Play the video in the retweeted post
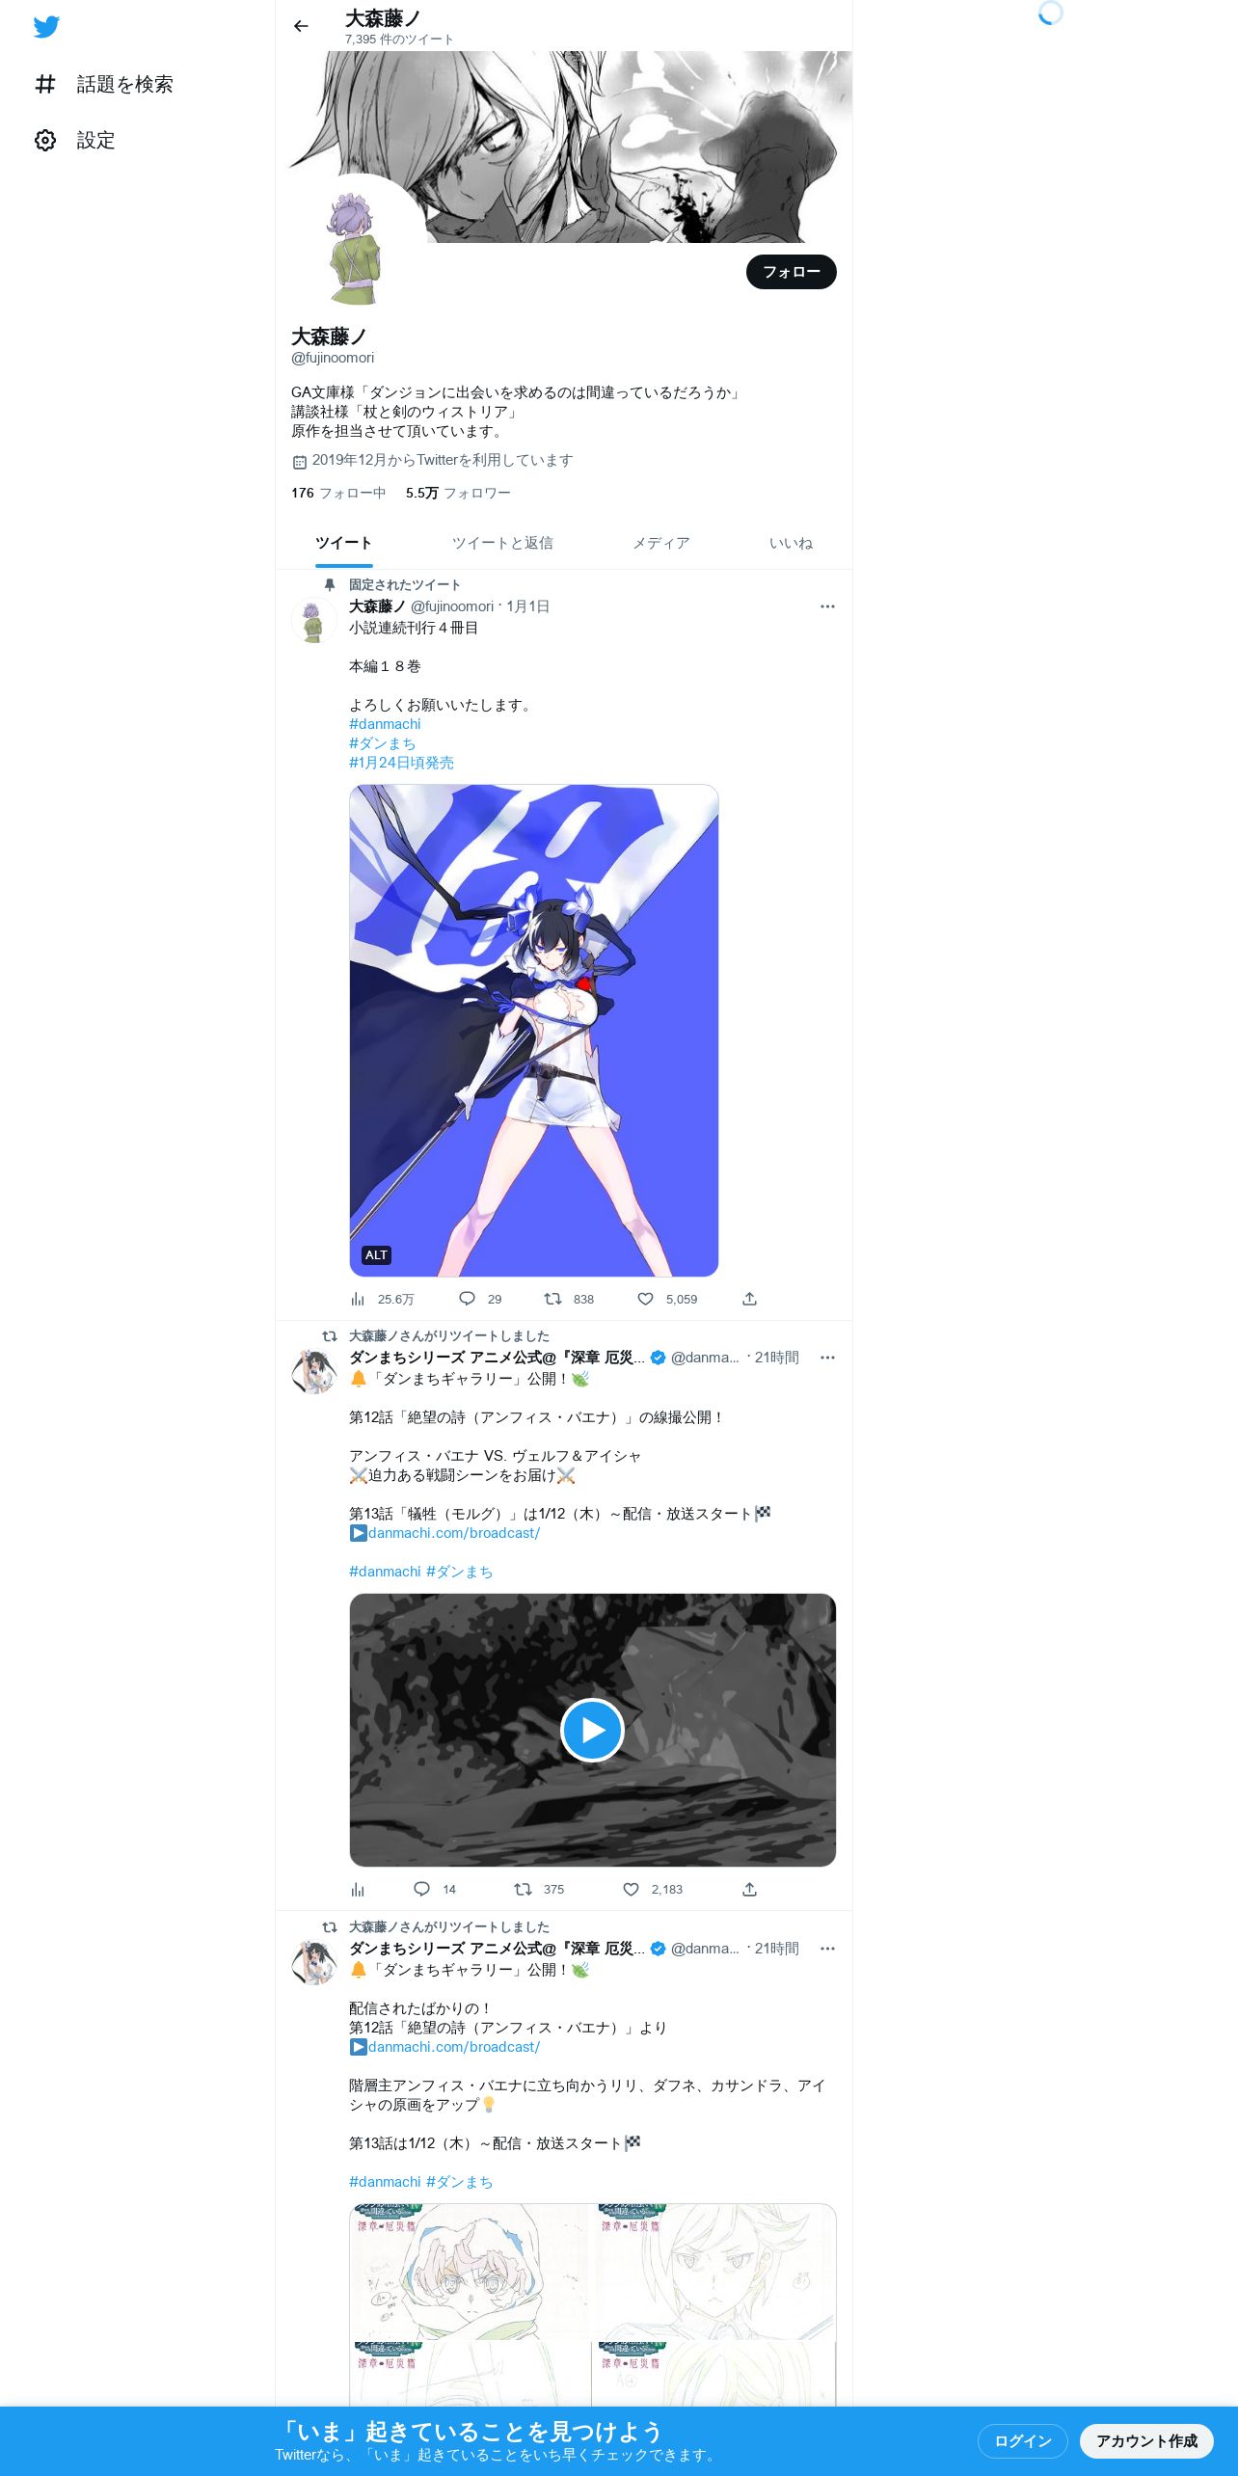1238x2476 pixels. (592, 1730)
